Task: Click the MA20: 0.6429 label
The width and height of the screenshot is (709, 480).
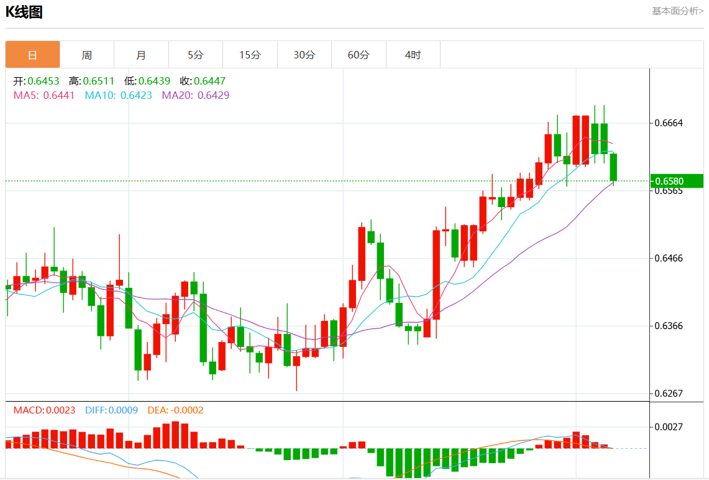Action: tap(195, 96)
